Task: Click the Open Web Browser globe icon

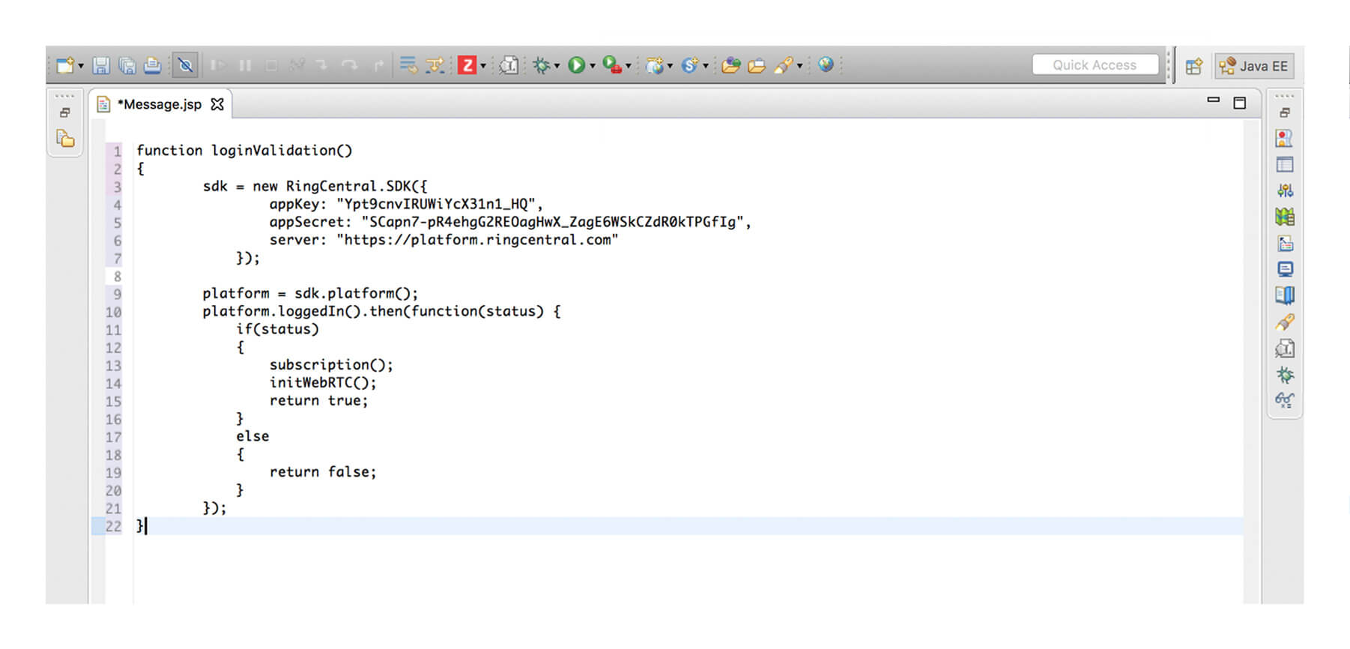Action: (x=826, y=65)
